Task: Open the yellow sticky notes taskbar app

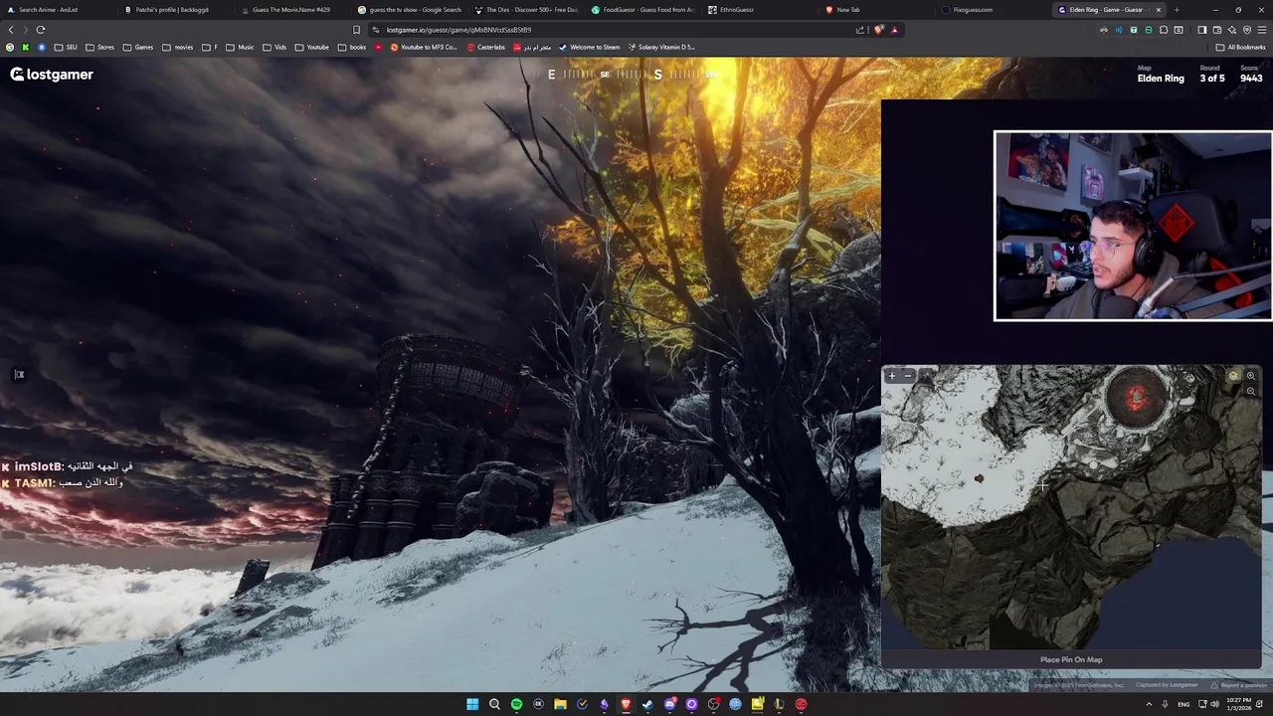Action: tap(757, 704)
